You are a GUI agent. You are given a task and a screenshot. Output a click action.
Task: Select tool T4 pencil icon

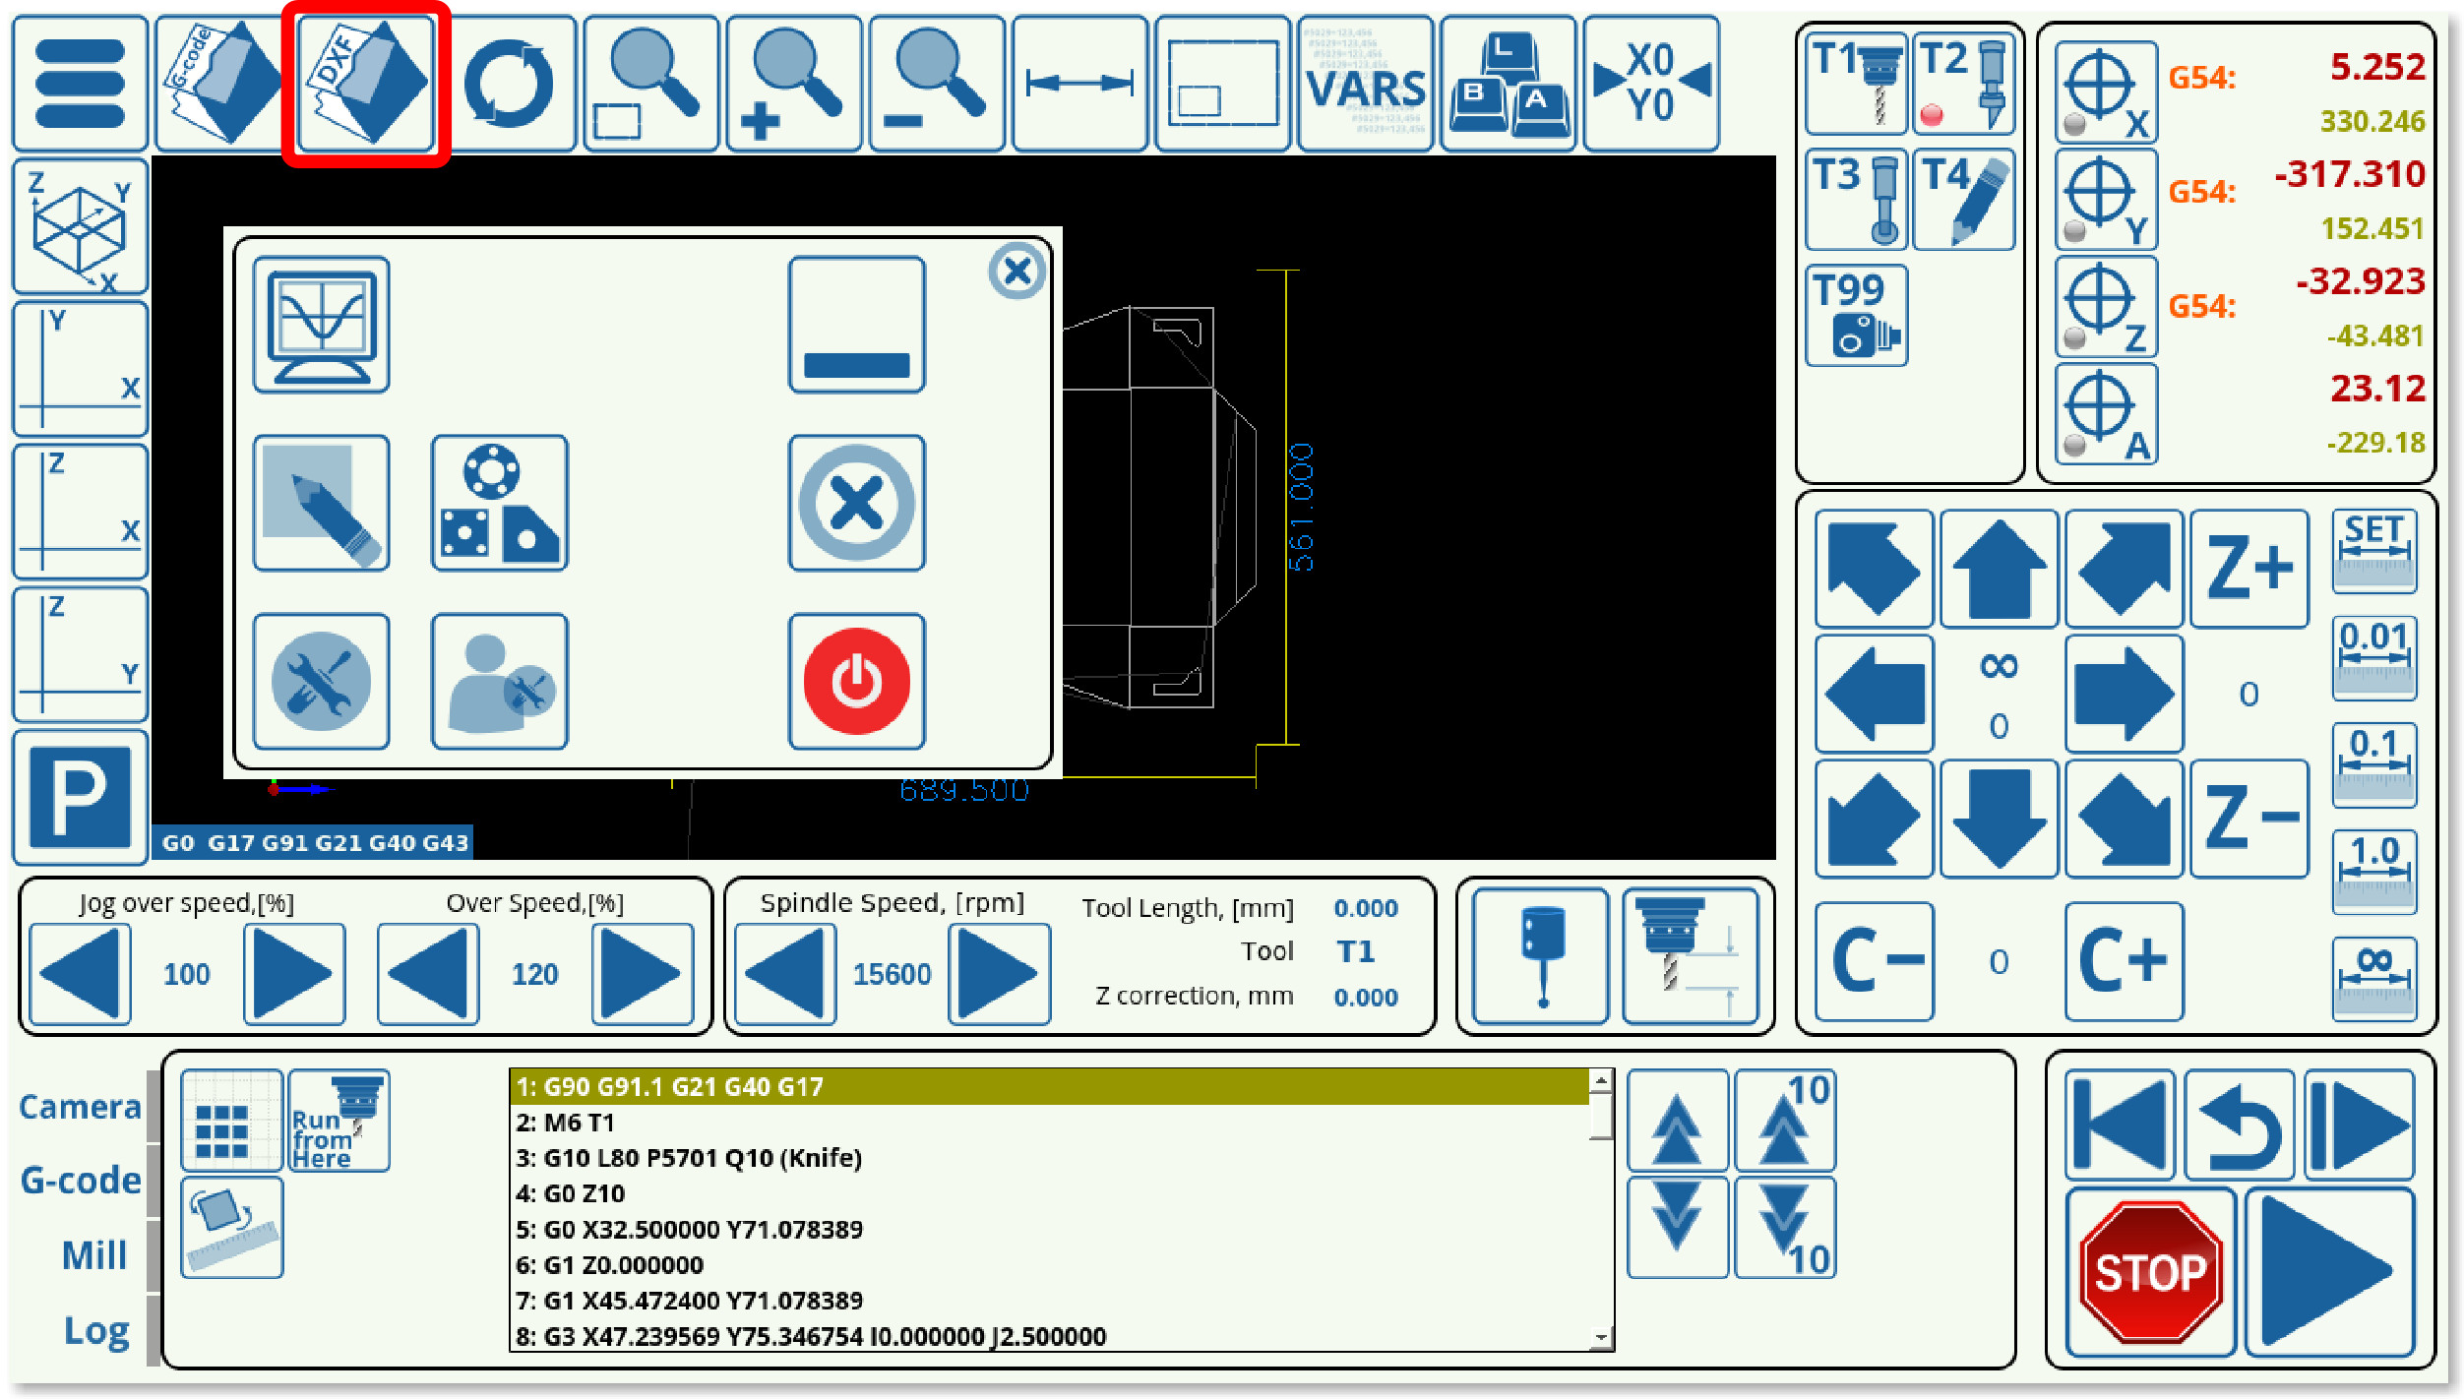click(x=1964, y=200)
